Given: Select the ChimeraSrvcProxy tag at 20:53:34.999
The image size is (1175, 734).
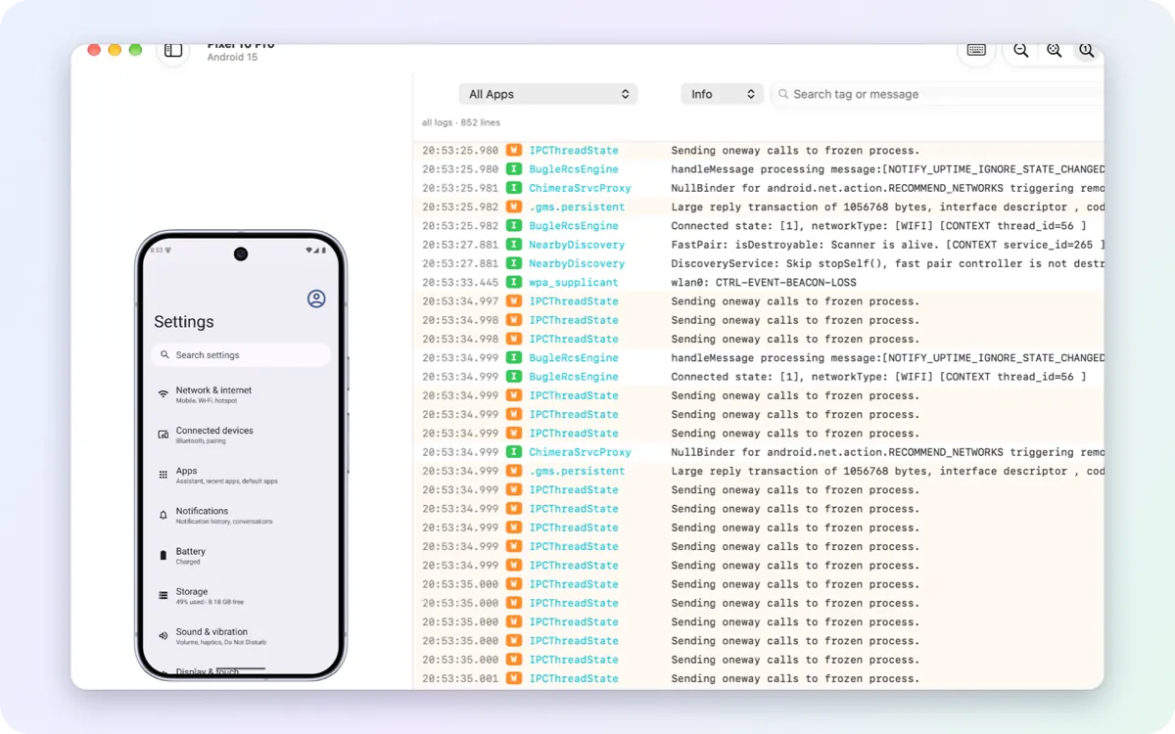Looking at the screenshot, I should point(580,452).
